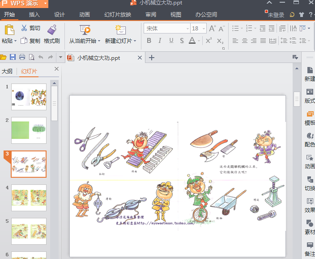Select slide 1 thumbnail
Screen dimensions: 315x259
pos(29,97)
